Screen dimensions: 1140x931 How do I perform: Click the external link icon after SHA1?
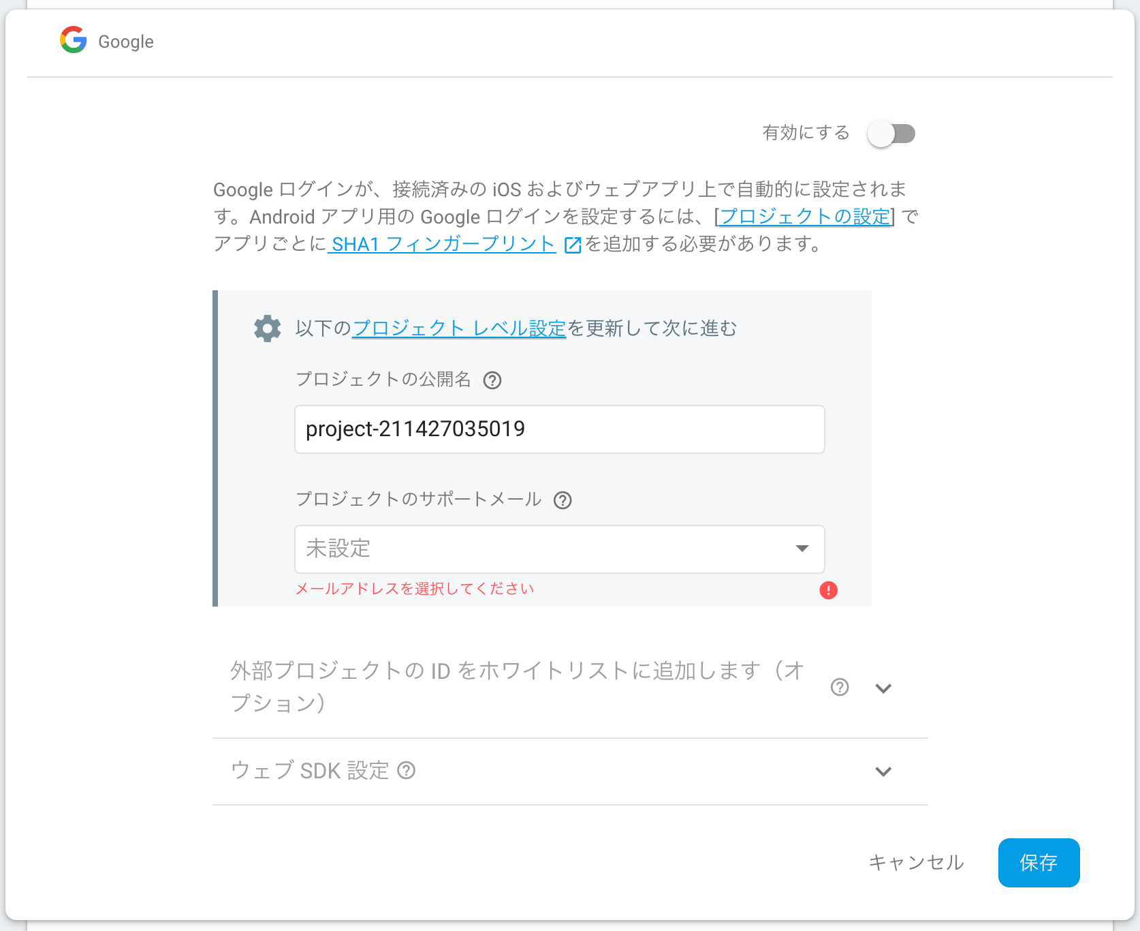[573, 245]
